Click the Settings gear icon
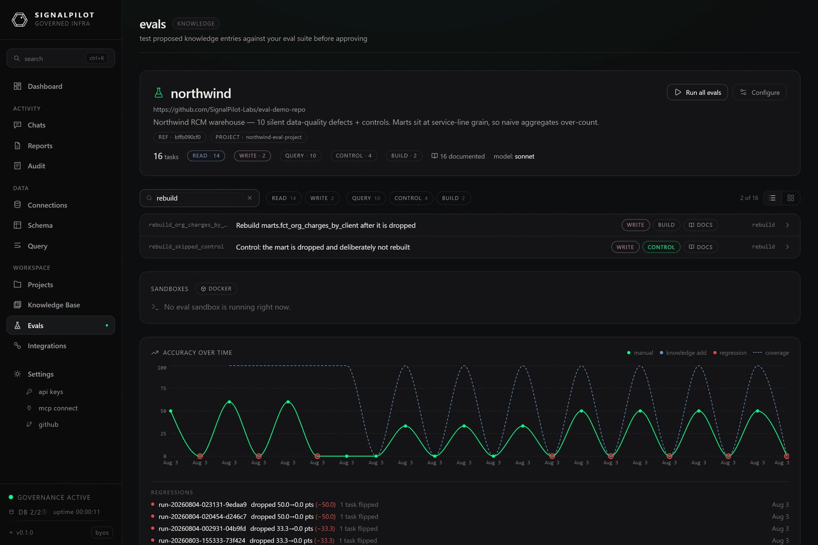Image resolution: width=818 pixels, height=545 pixels. point(17,374)
